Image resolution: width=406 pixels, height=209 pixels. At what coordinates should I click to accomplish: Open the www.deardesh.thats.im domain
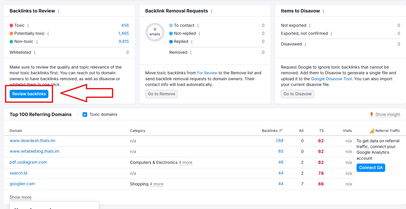[x=32, y=140]
